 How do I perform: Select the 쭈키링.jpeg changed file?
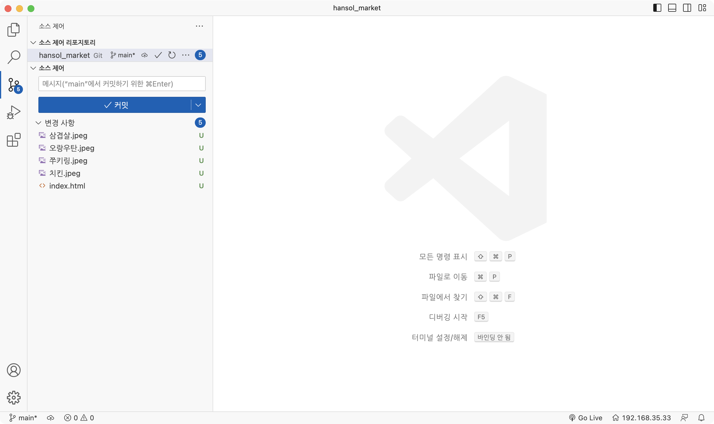point(120,160)
